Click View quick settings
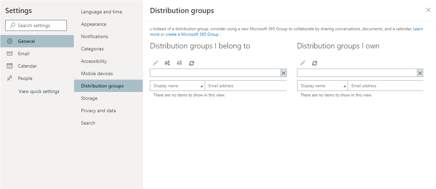The image size is (436, 189). pos(39,92)
